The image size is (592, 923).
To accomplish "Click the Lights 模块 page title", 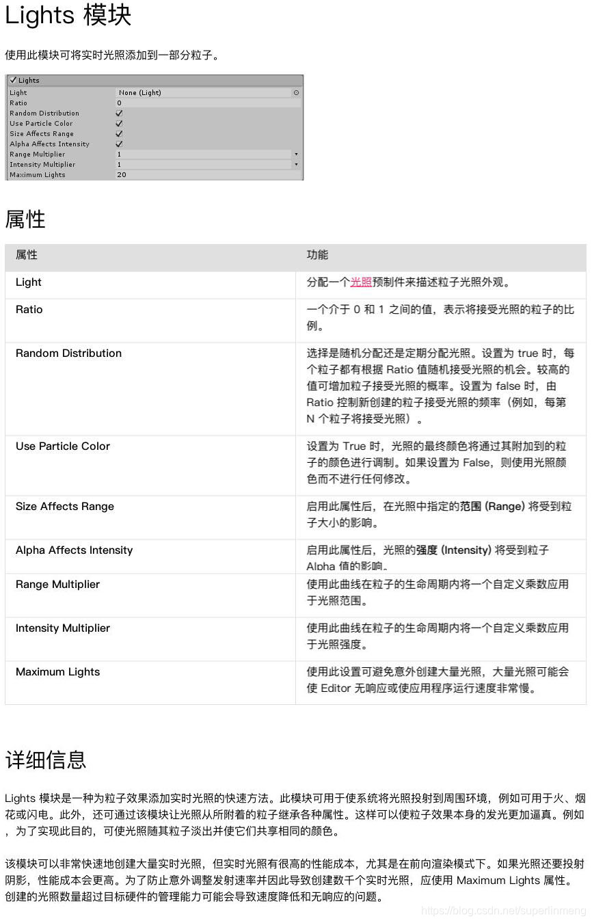I will pyautogui.click(x=68, y=15).
